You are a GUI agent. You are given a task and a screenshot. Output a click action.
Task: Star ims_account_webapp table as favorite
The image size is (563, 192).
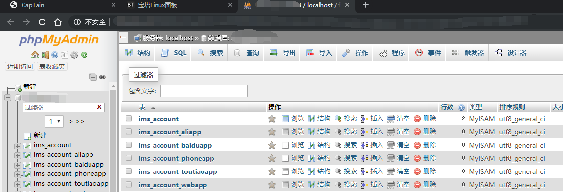tap(272, 185)
